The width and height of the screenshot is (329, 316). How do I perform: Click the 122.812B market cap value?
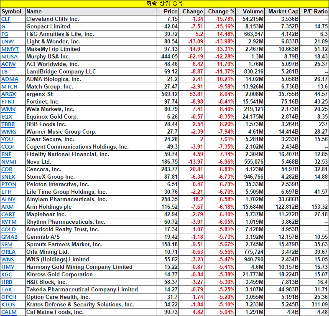point(287,207)
